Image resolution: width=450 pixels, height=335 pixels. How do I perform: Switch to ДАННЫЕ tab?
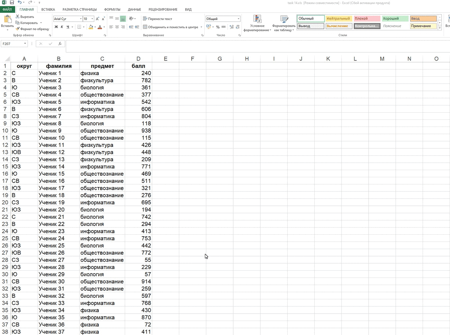134,9
